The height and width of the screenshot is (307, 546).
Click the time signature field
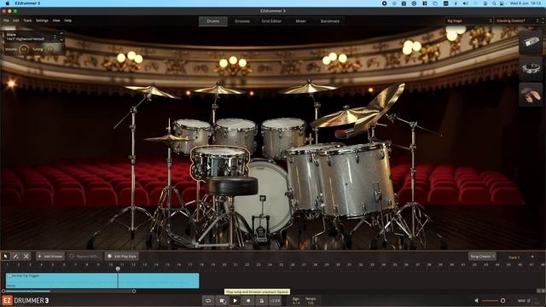tap(296, 301)
